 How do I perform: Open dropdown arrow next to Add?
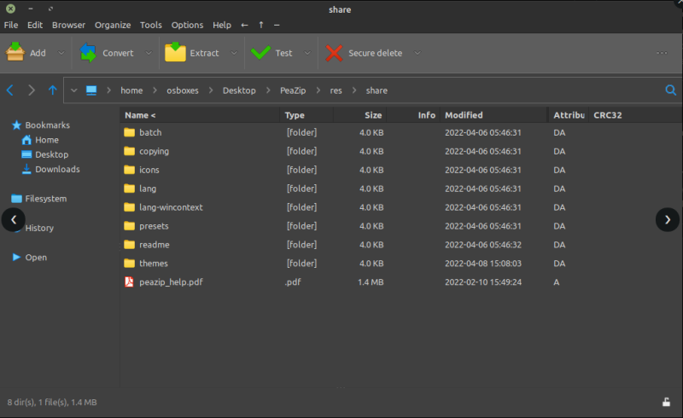(61, 53)
